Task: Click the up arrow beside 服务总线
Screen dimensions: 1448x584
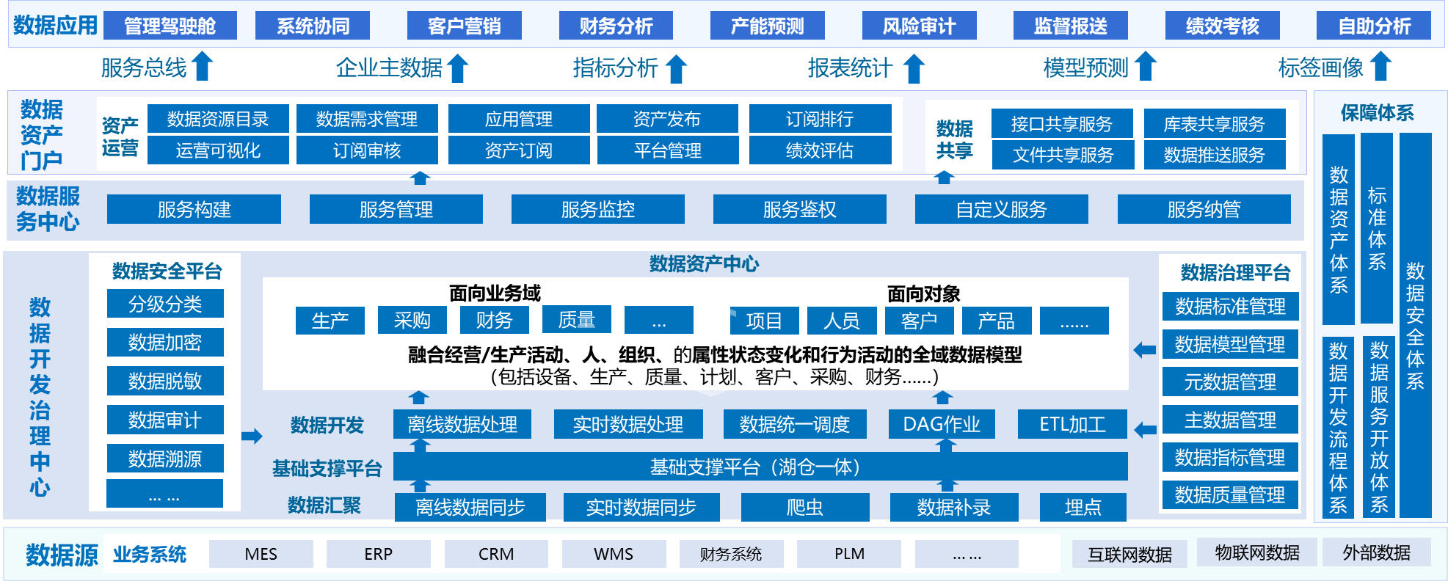Action: (203, 67)
